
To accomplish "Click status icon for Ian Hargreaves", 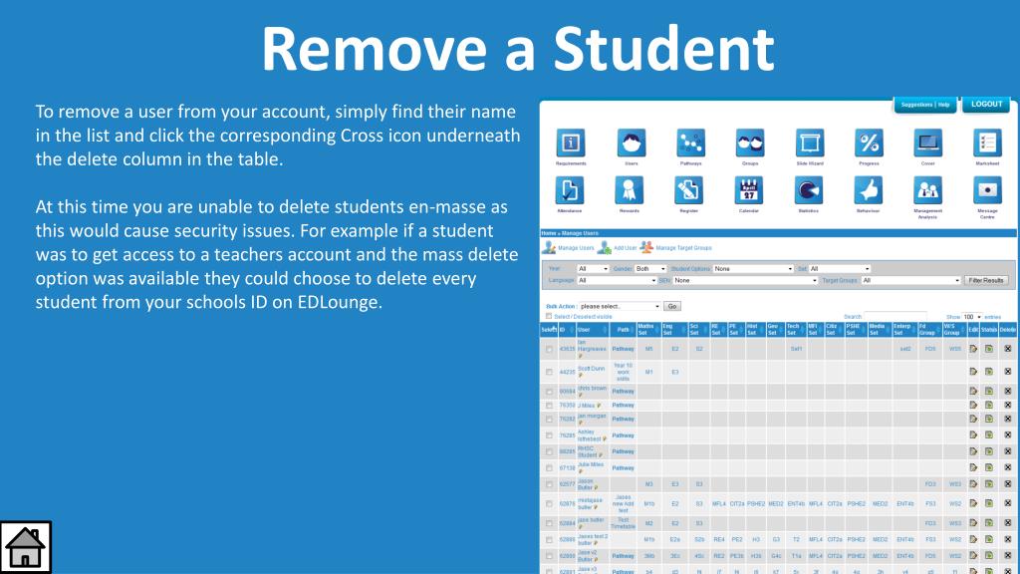I will [x=989, y=349].
